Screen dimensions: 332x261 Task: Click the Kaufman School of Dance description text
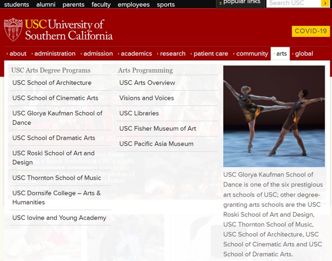tap(273, 215)
